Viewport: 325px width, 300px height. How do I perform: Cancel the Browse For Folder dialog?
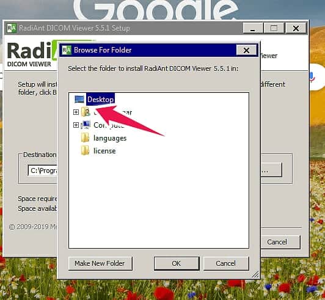pyautogui.click(x=225, y=263)
